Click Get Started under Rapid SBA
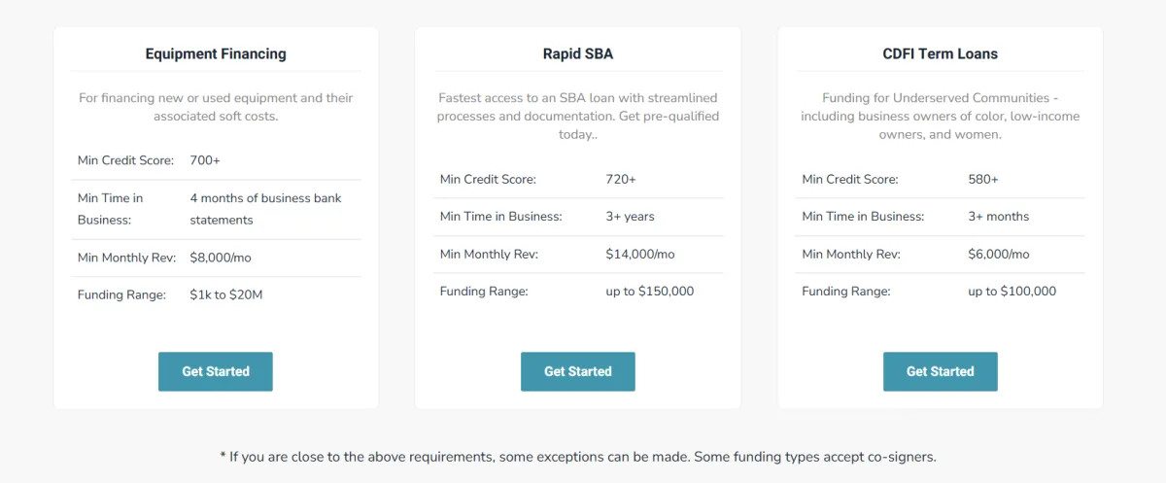Image resolution: width=1166 pixels, height=483 pixels. pyautogui.click(x=578, y=371)
